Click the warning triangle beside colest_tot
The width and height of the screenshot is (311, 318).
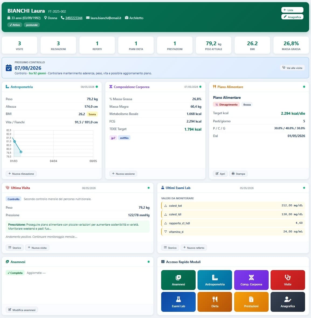tap(166, 206)
